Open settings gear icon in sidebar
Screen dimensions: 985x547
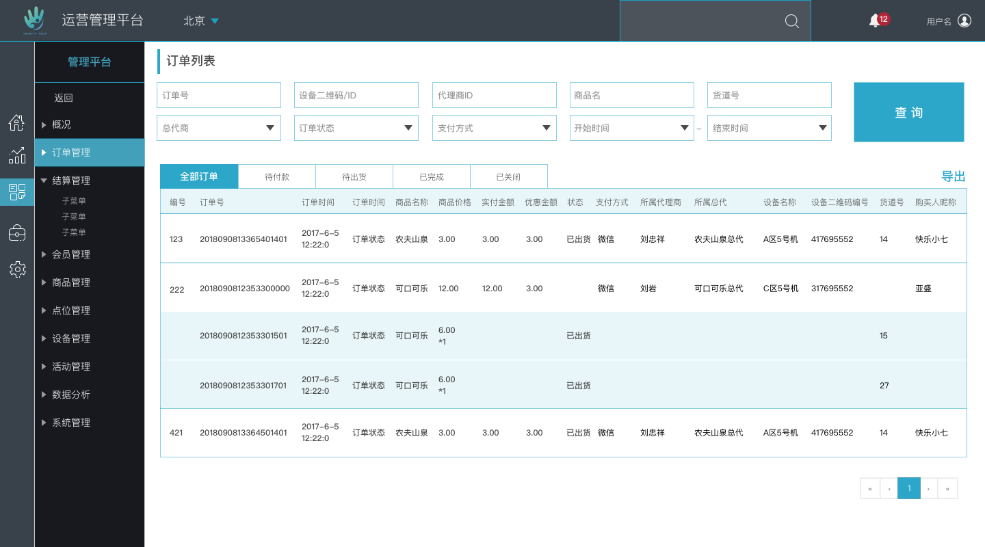pyautogui.click(x=17, y=269)
